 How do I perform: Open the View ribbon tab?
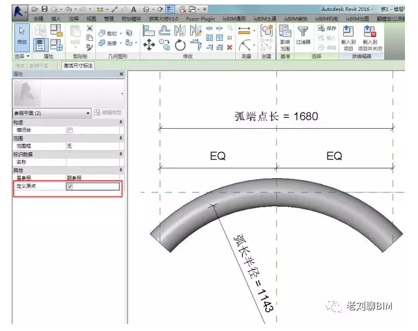pos(91,18)
